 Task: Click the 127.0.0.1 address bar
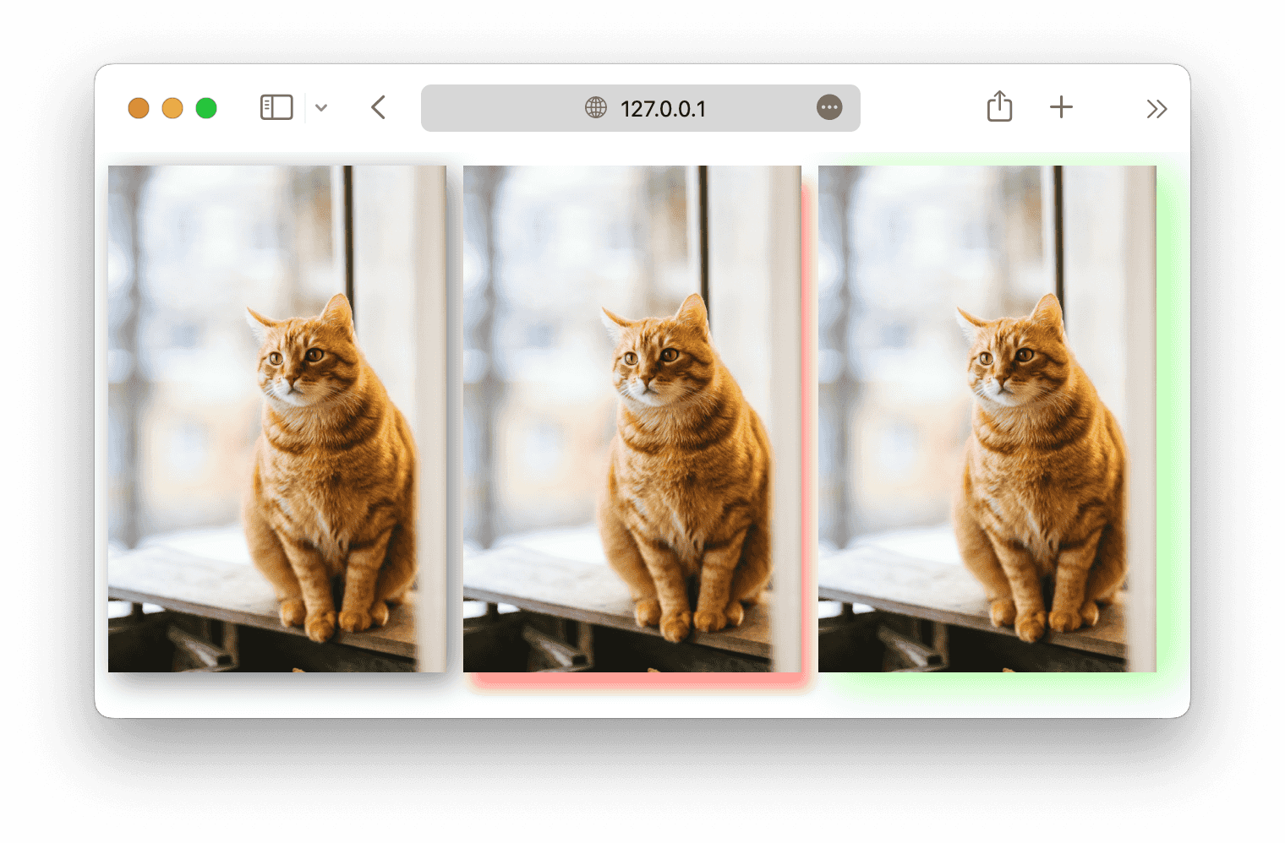(x=640, y=108)
